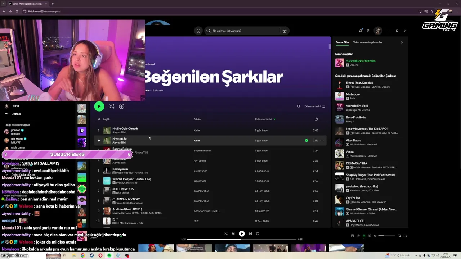
Task: Open now playing "Yucky Blucky Fruitcake"
Action: pyautogui.click(x=361, y=61)
